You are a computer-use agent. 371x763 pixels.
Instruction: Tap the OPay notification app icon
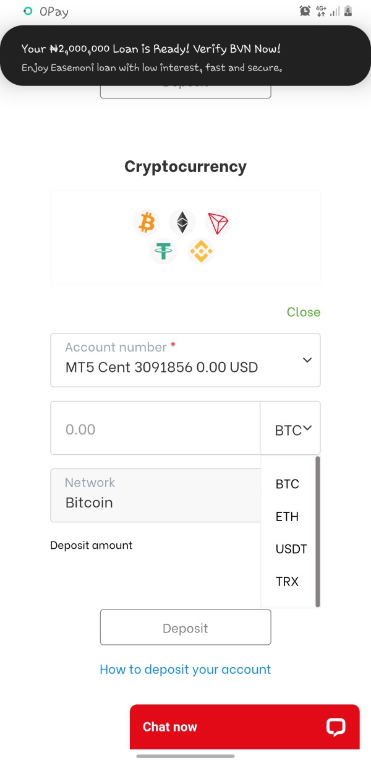(27, 11)
